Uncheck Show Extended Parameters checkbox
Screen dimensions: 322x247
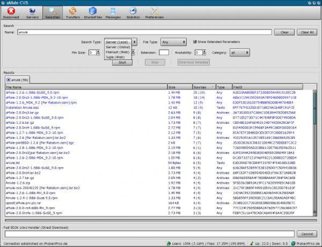click(195, 42)
